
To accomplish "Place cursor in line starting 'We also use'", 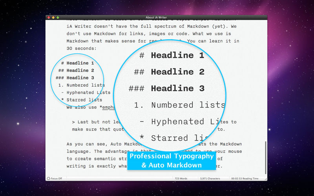I will (x=91, y=107).
